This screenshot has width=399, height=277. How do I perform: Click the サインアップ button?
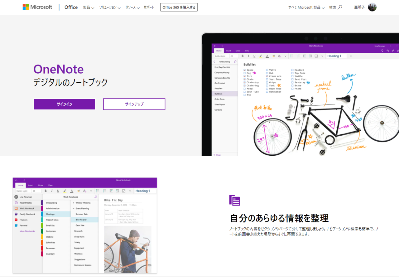click(x=134, y=104)
